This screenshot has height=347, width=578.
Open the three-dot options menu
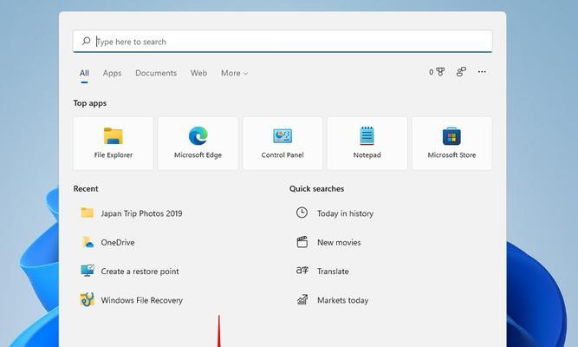coord(482,72)
